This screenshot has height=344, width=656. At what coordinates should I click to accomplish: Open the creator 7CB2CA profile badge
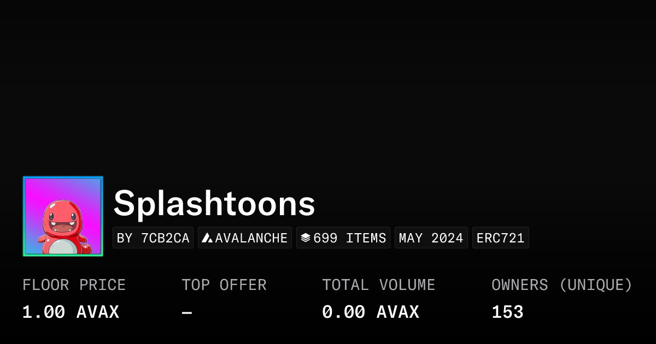(153, 238)
